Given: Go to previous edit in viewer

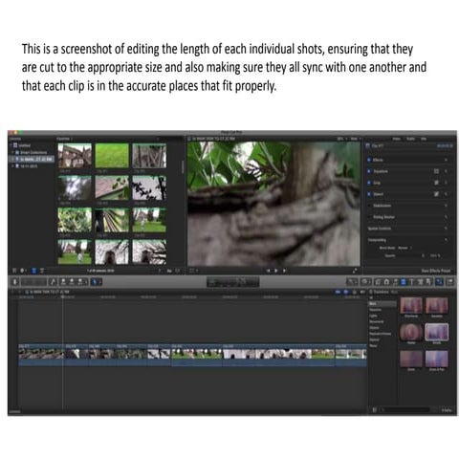Looking at the screenshot, I should point(269,271).
